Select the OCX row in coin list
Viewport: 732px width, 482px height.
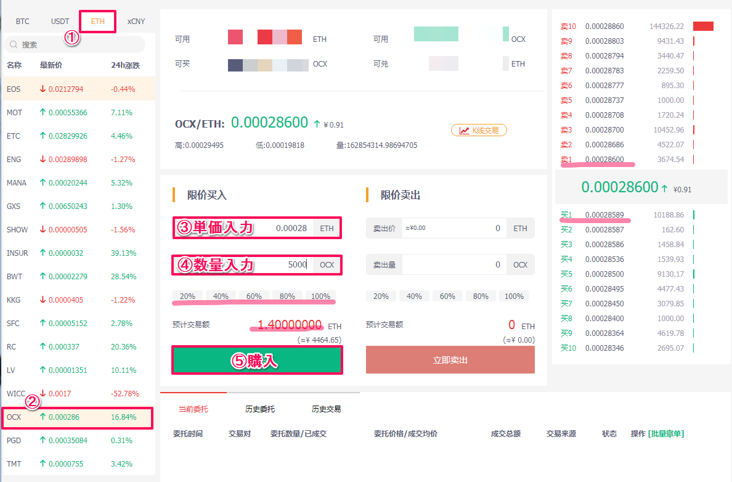77,417
